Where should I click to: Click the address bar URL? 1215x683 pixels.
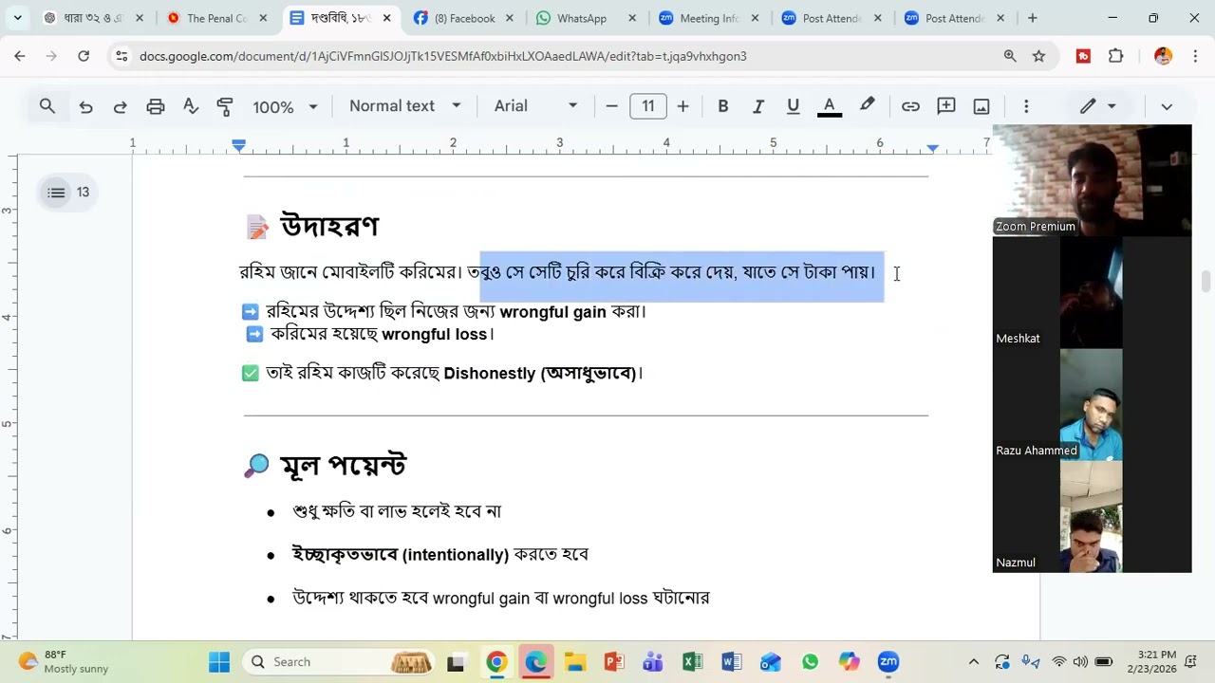pyautogui.click(x=442, y=56)
